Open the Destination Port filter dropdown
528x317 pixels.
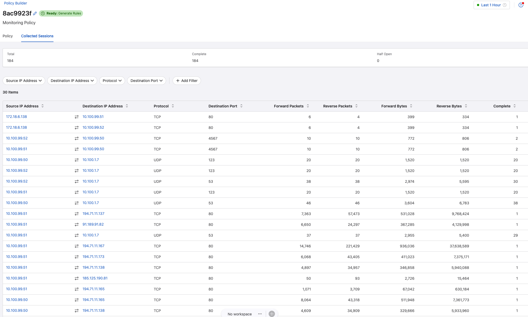146,81
